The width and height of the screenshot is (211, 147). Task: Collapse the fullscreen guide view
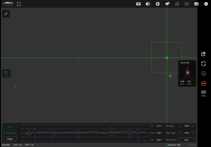coord(6,14)
